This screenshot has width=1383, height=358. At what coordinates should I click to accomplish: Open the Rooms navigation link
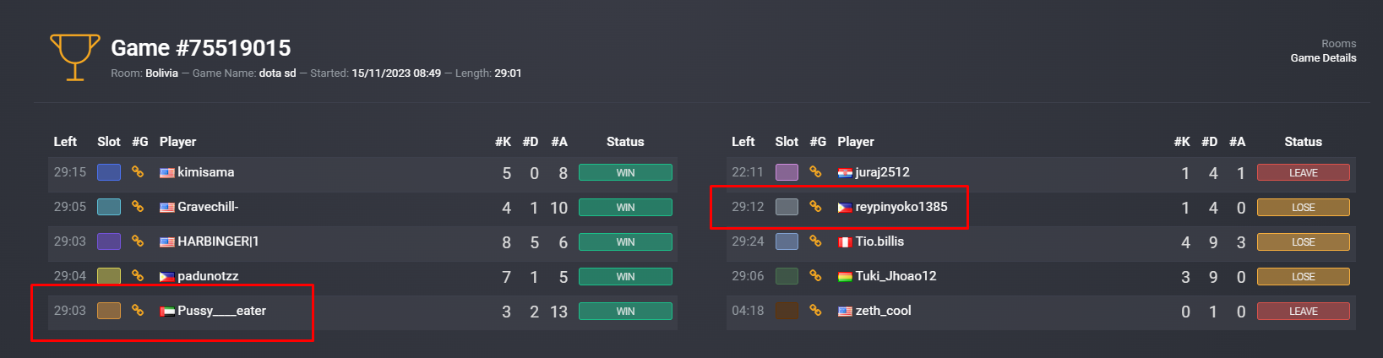pyautogui.click(x=1338, y=44)
